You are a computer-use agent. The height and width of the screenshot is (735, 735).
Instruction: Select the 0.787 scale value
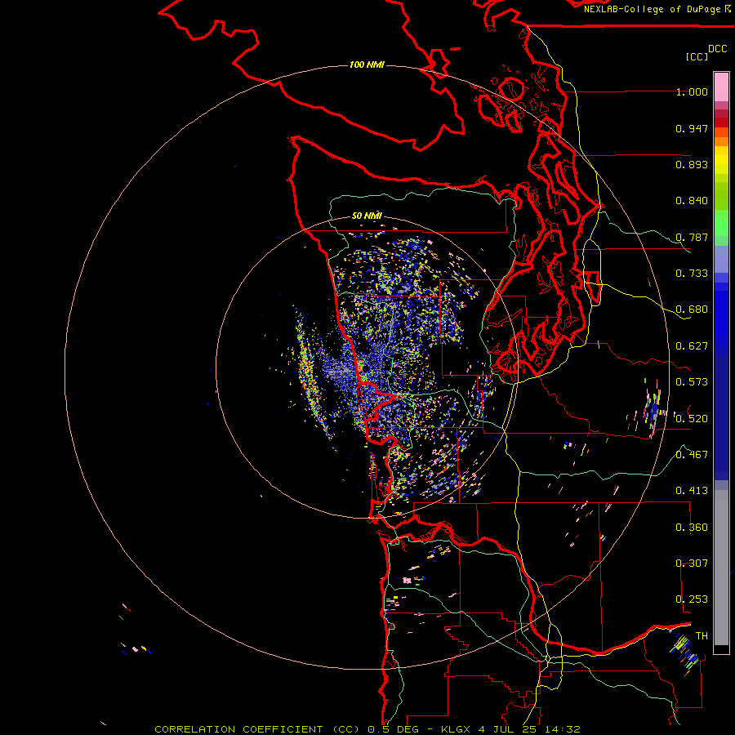point(692,237)
